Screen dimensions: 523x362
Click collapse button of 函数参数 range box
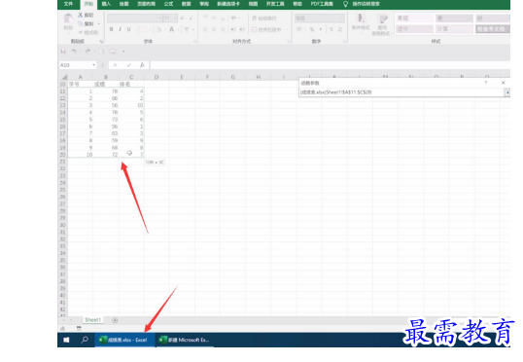(x=506, y=92)
